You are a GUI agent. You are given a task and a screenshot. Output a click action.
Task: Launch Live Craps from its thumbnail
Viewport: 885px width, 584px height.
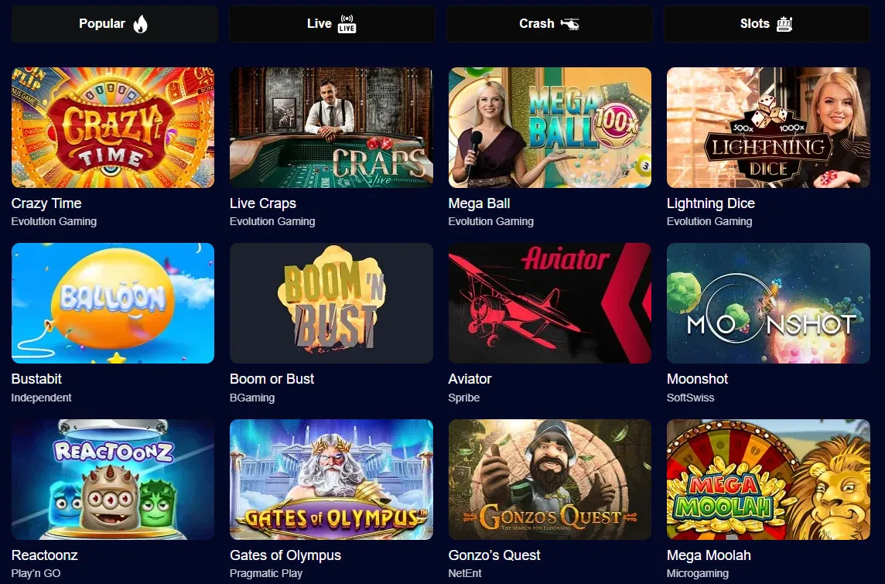click(x=331, y=128)
